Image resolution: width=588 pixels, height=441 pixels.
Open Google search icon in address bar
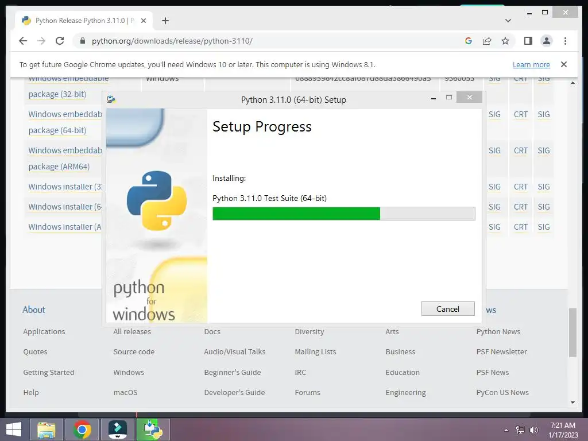click(469, 41)
